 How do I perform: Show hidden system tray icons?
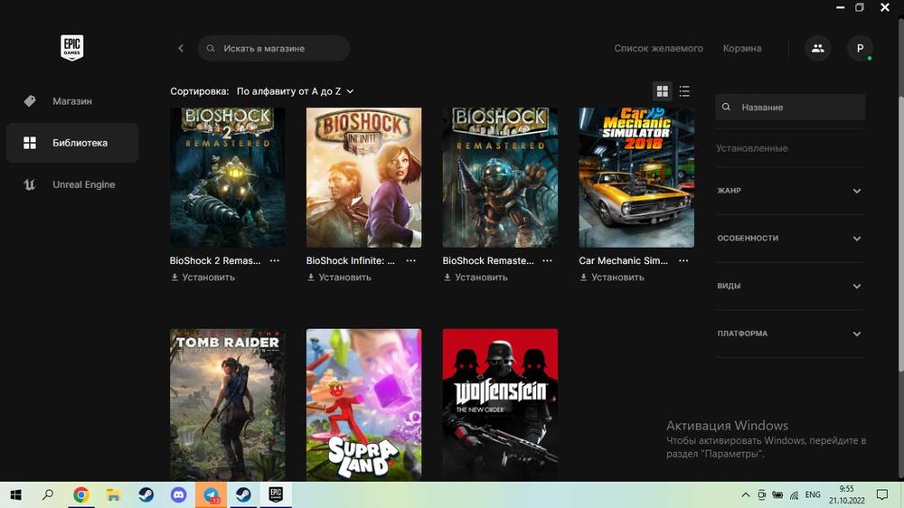click(x=746, y=494)
